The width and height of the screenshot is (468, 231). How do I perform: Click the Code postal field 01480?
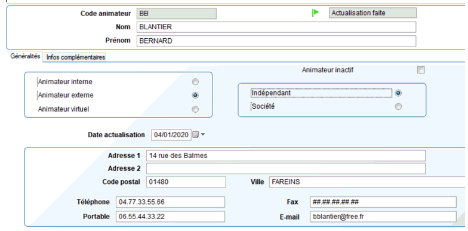tap(186, 182)
